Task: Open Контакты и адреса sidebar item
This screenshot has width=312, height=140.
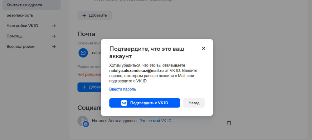Action: click(x=32, y=5)
